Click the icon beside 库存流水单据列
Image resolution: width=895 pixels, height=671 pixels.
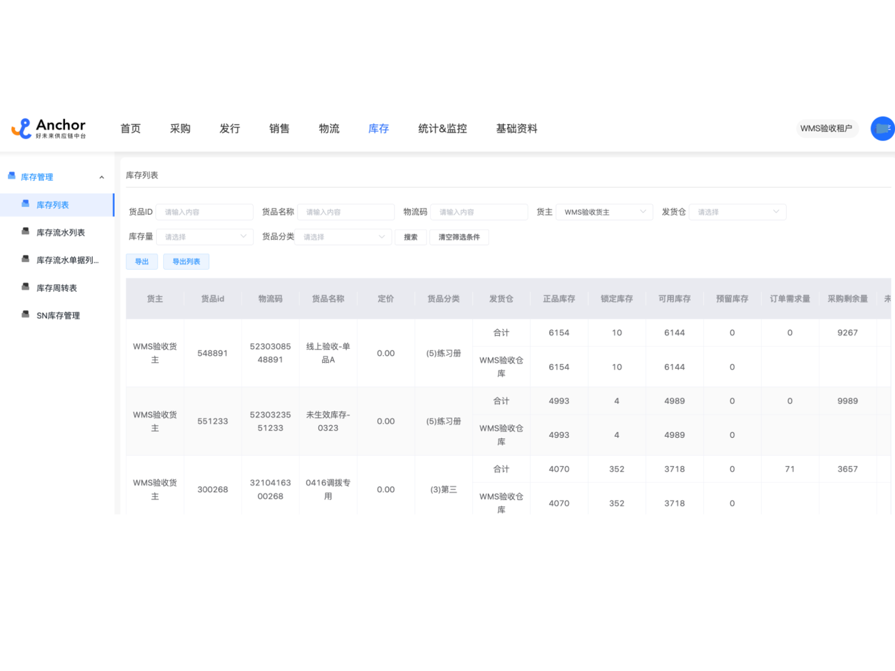(x=25, y=259)
